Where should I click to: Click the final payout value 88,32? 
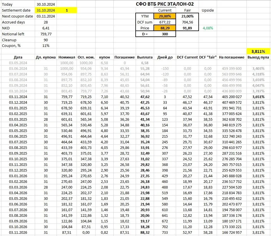click(145, 232)
